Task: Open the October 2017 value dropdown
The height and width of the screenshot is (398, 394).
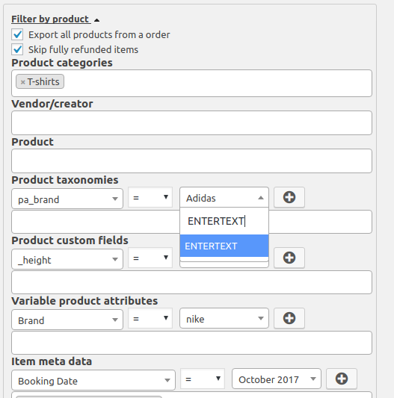Action: [x=277, y=379]
